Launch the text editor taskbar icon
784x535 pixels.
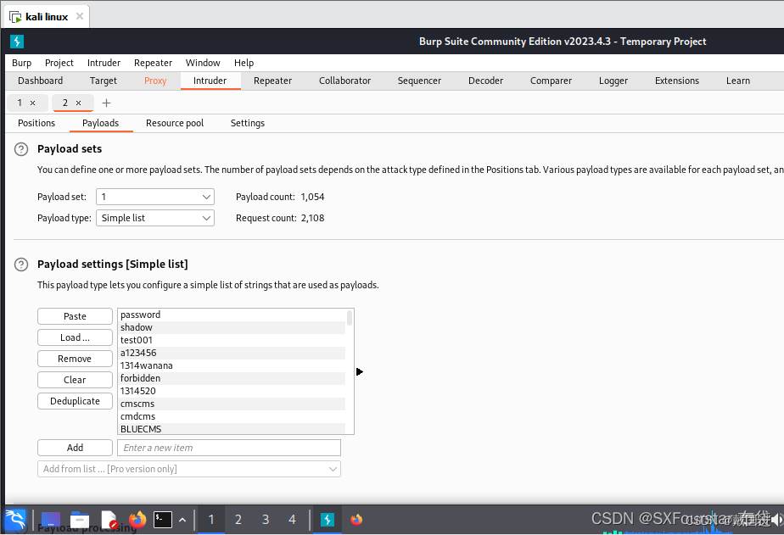pos(109,520)
